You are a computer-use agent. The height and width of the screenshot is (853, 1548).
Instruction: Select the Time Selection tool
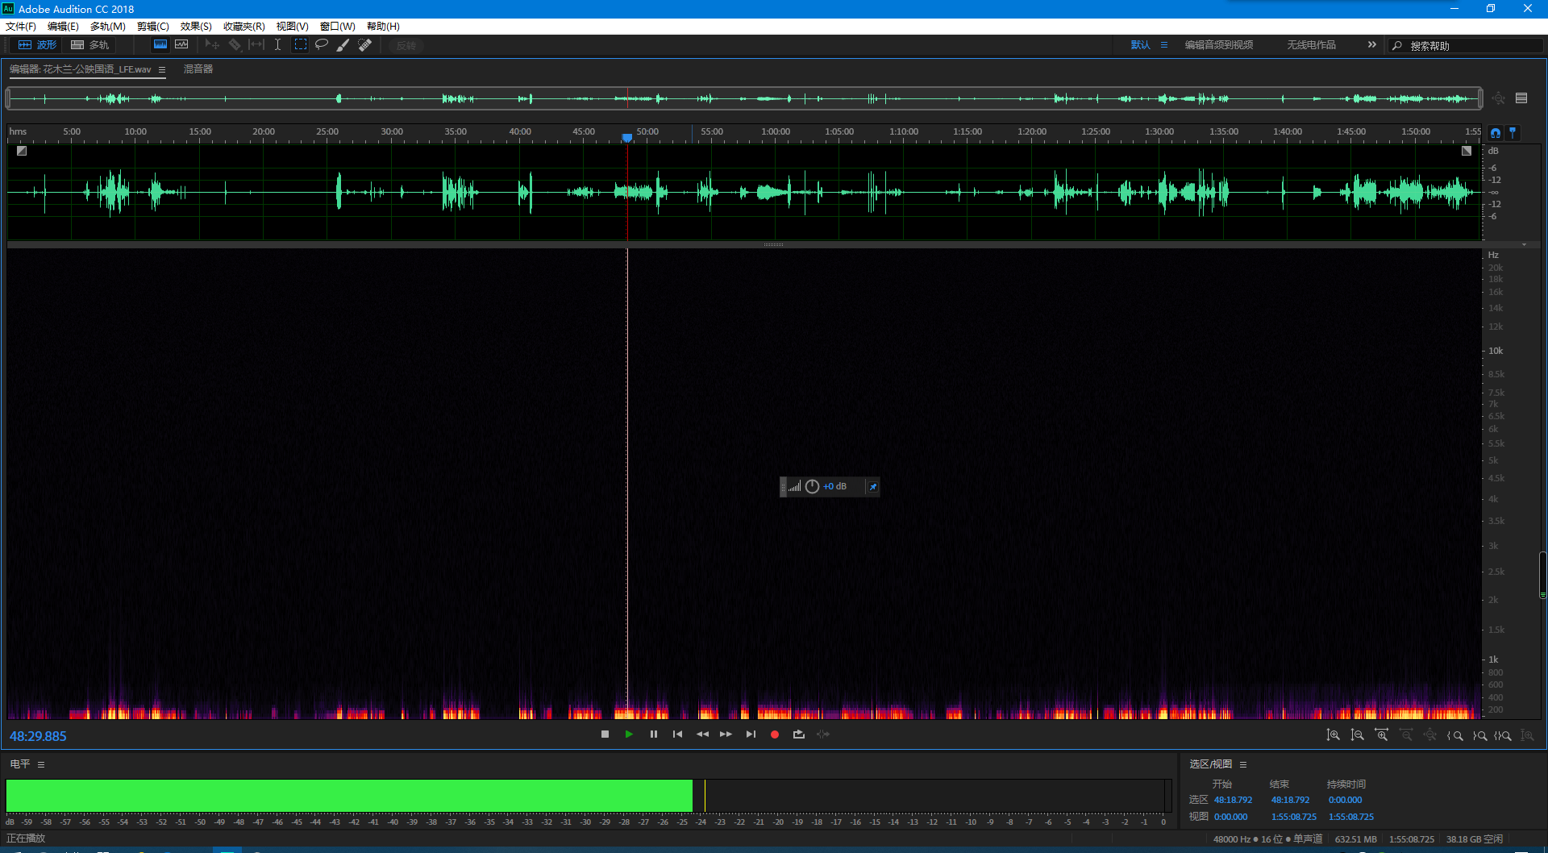click(277, 45)
